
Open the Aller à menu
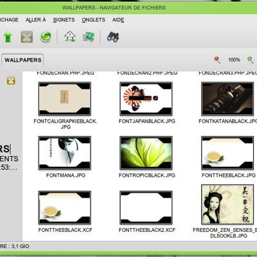36,20
